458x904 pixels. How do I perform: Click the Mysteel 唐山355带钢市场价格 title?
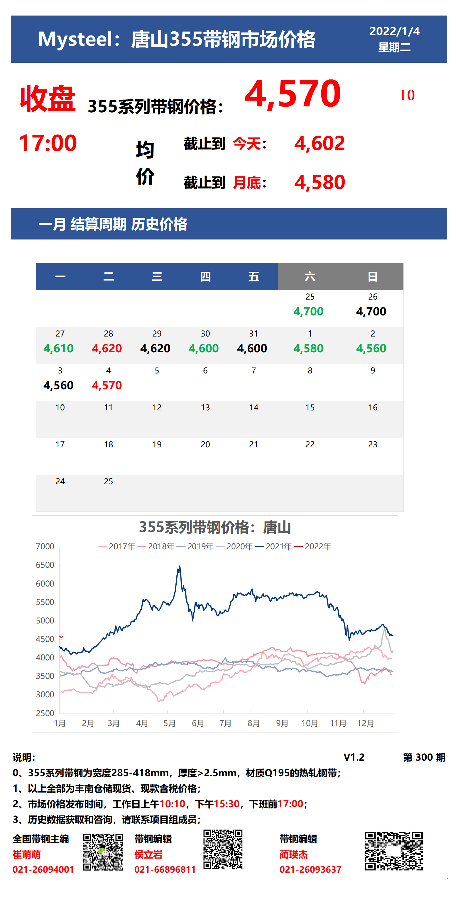click(x=177, y=39)
